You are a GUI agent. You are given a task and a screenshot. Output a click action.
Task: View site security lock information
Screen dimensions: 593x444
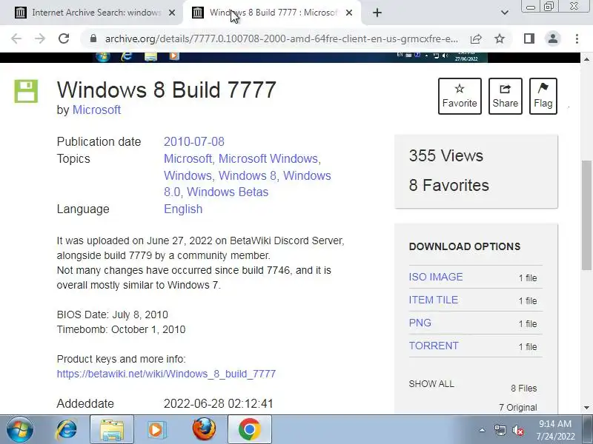point(93,38)
